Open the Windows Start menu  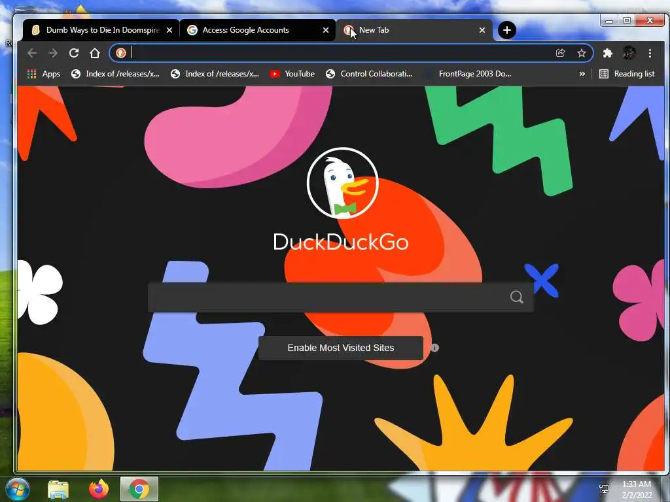pos(17,489)
